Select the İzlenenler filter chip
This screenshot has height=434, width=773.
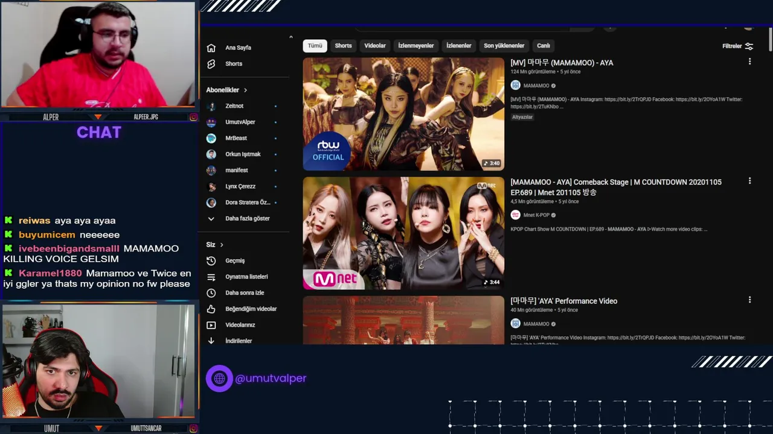tap(459, 46)
